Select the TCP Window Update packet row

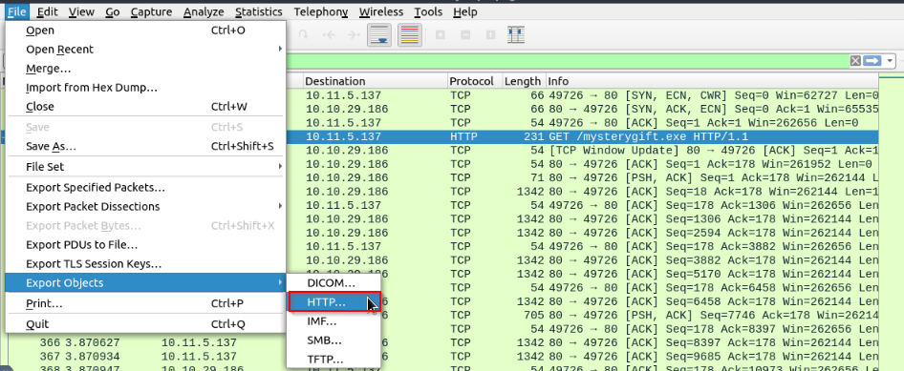pyautogui.click(x=582, y=151)
